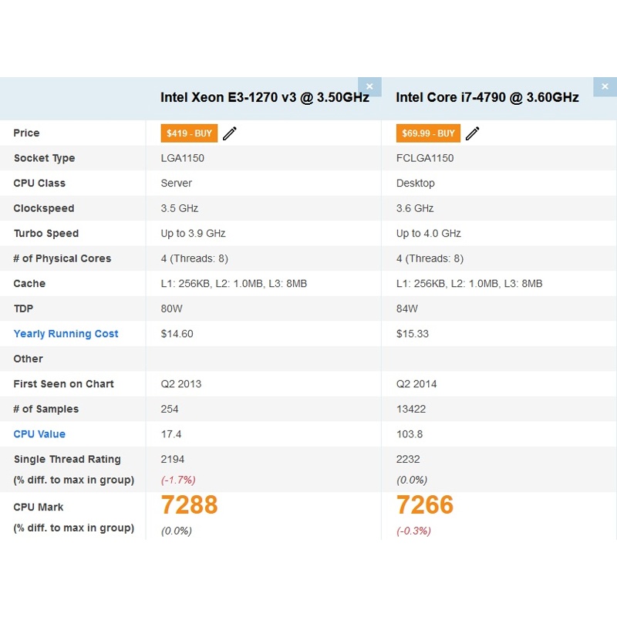Click the (-0.3%) difference value
This screenshot has width=617, height=617.
(x=413, y=531)
